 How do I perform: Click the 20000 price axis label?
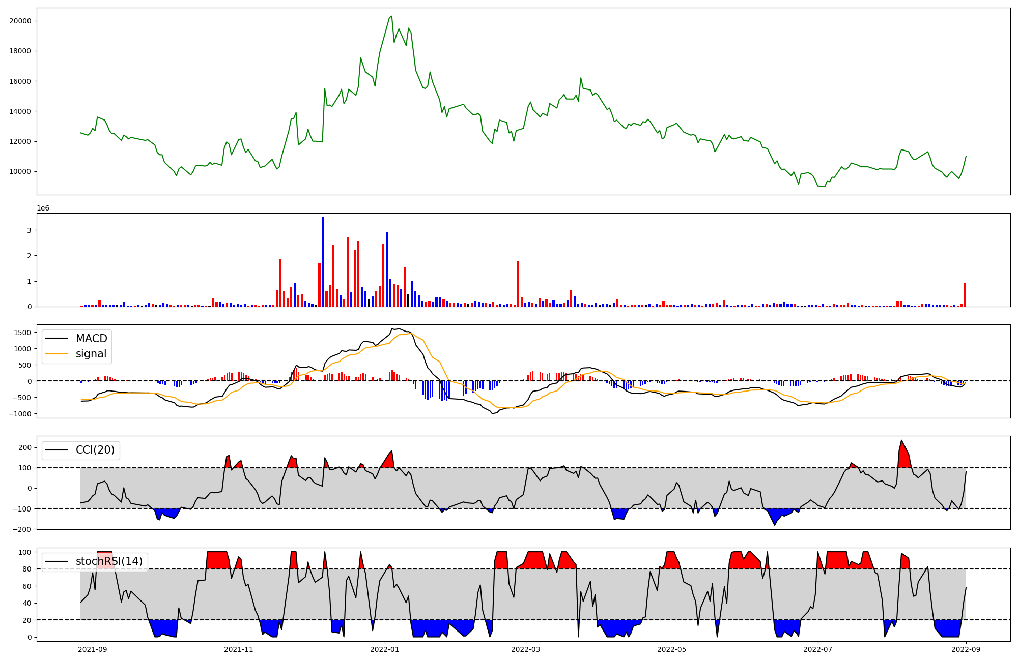pos(20,21)
